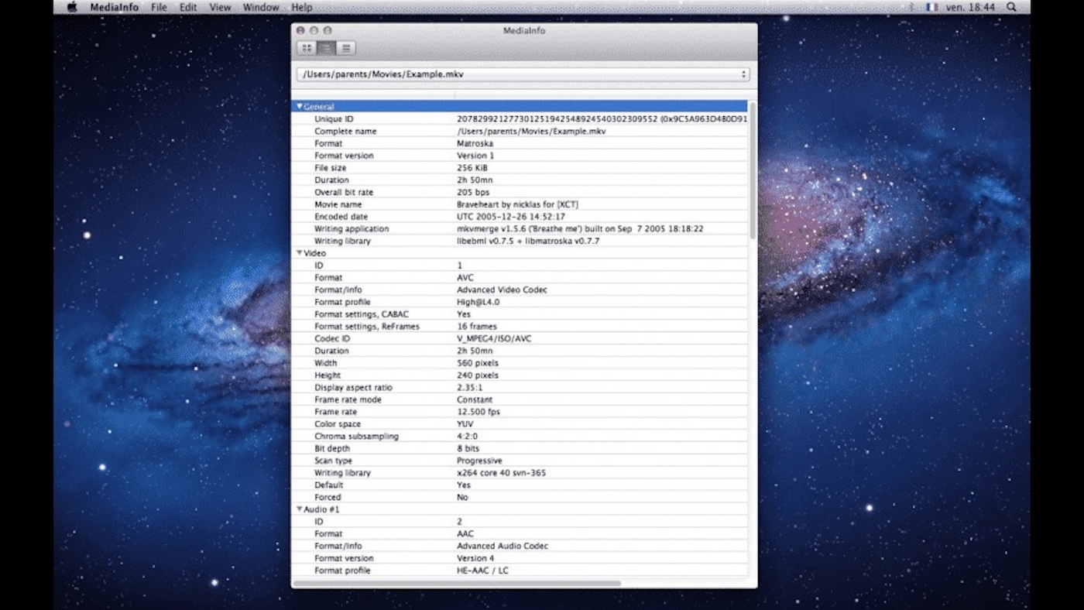Click the French flag input source icon

pyautogui.click(x=931, y=7)
